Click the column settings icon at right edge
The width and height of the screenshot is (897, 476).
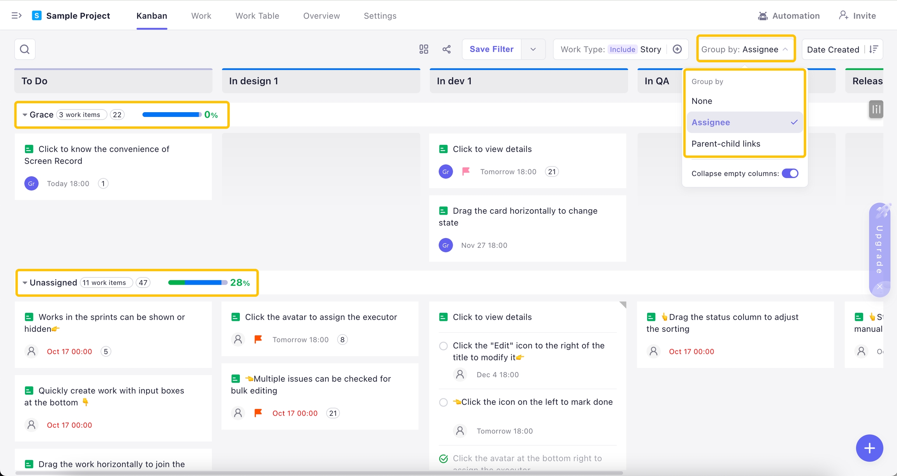[x=876, y=109]
